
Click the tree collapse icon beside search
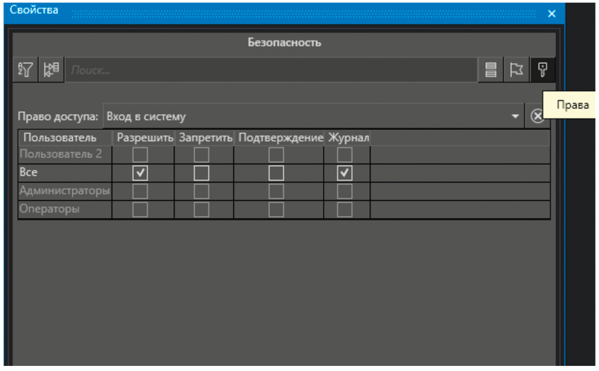(52, 70)
